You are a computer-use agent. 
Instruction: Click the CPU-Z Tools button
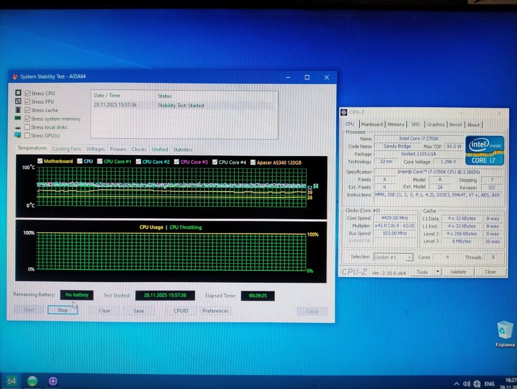[x=422, y=272]
